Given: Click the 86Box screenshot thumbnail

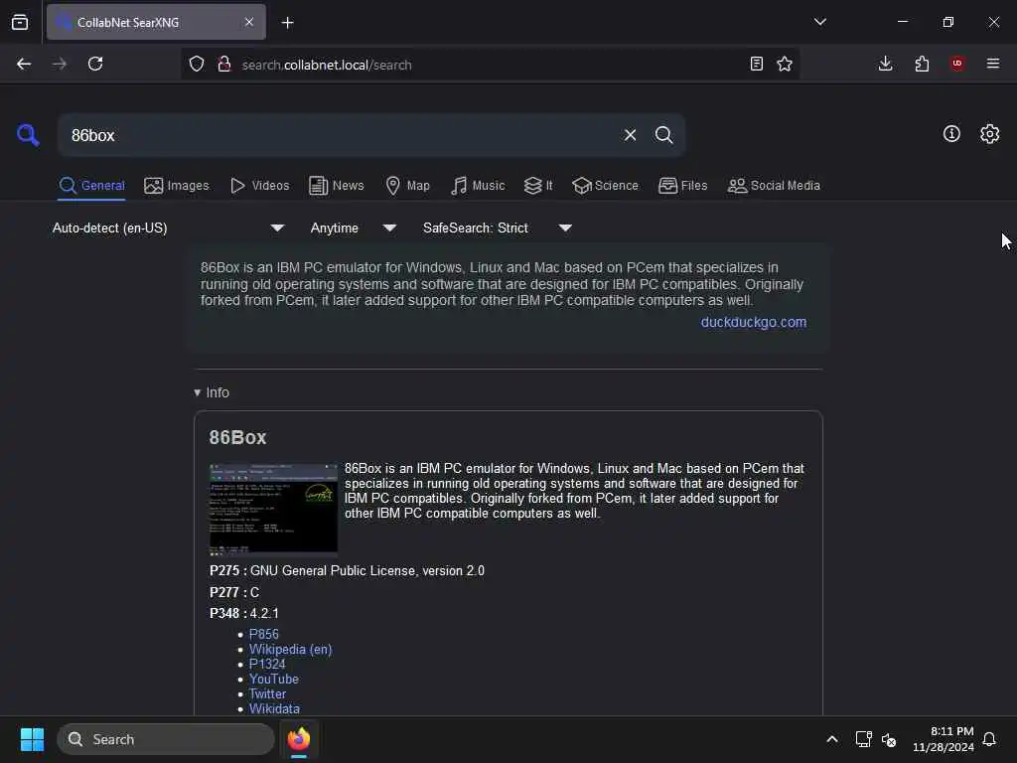Looking at the screenshot, I should pyautogui.click(x=273, y=510).
